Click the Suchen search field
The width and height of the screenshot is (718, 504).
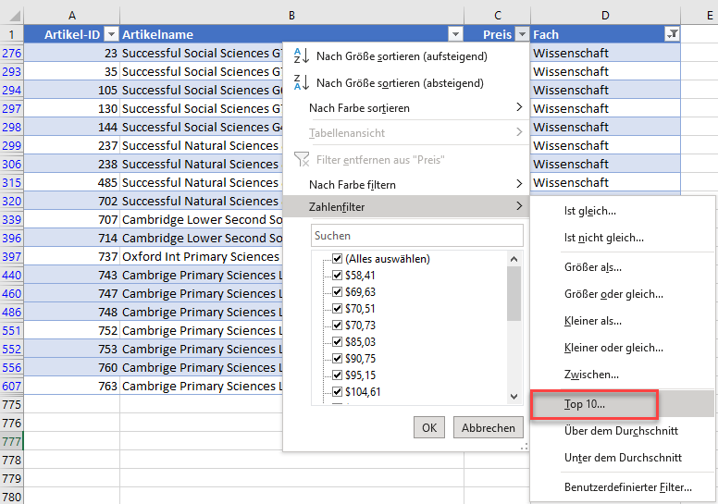pyautogui.click(x=416, y=236)
